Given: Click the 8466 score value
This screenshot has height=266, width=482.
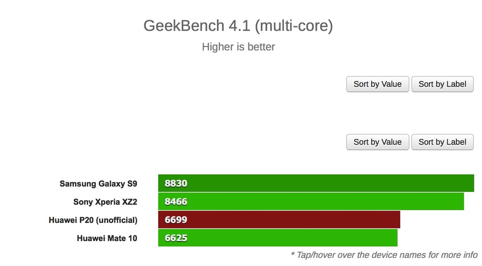Looking at the screenshot, I should point(176,202).
